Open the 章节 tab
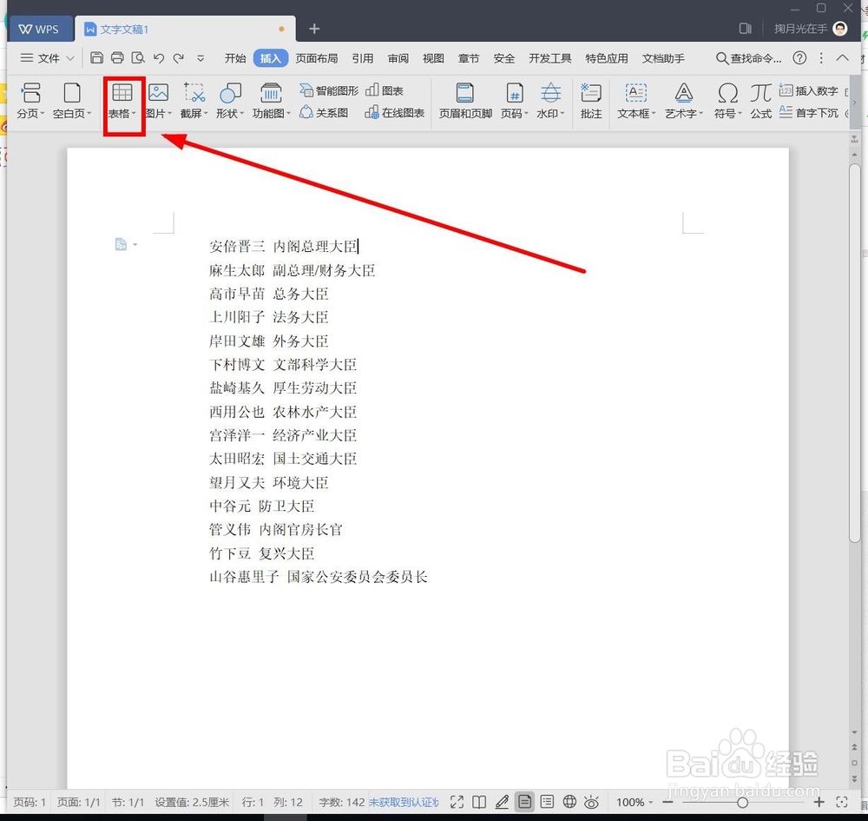The width and height of the screenshot is (868, 821). 469,58
